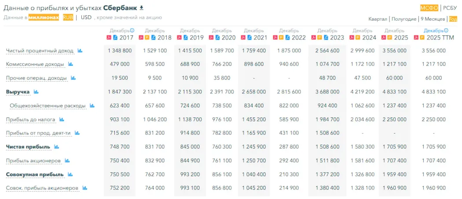Switch period to Квартал
The image size is (462, 199).
[378, 19]
